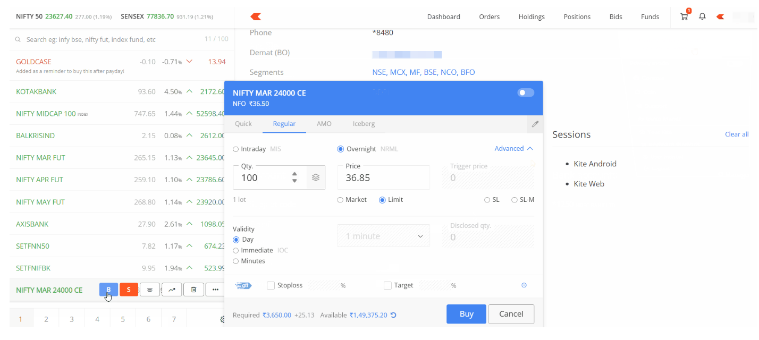Image resolution: width=759 pixels, height=340 pixels.
Task: Open Bids from top navigation
Action: (616, 16)
